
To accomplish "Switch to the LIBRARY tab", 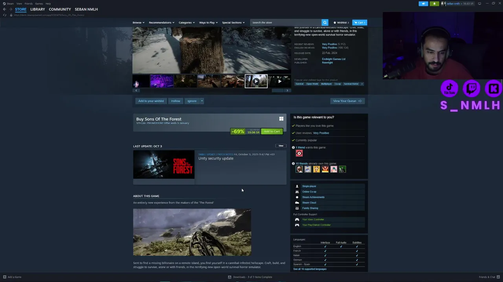I will 38,9.
